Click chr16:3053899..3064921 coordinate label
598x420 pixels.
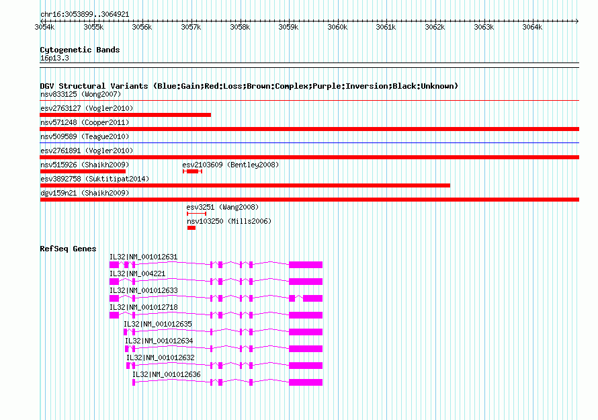(x=85, y=15)
